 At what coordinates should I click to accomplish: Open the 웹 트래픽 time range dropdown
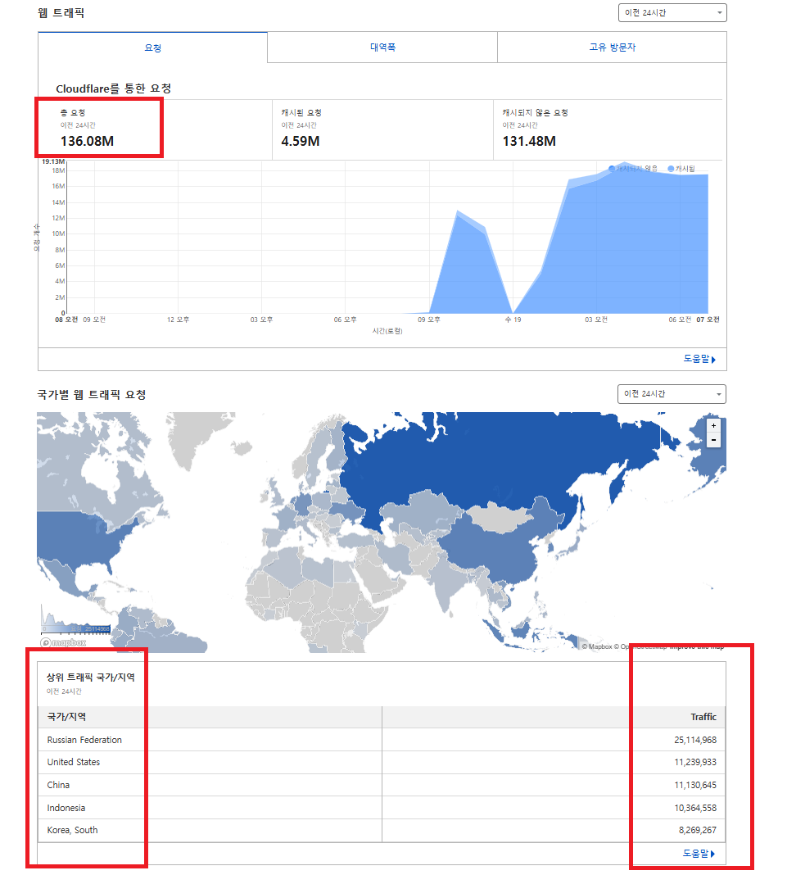coord(673,12)
